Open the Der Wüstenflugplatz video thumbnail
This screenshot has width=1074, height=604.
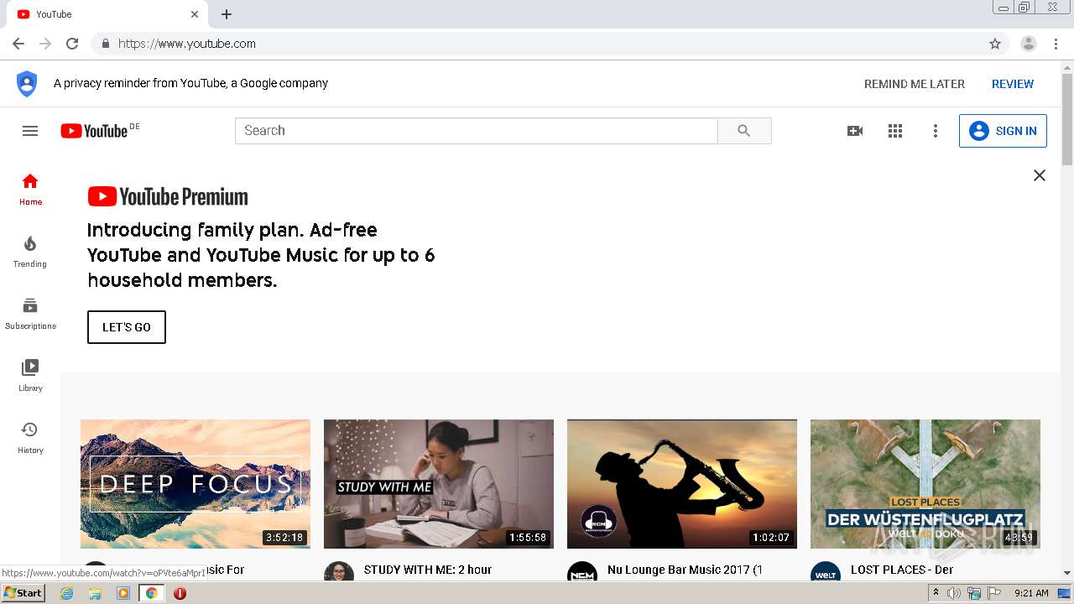pos(925,484)
